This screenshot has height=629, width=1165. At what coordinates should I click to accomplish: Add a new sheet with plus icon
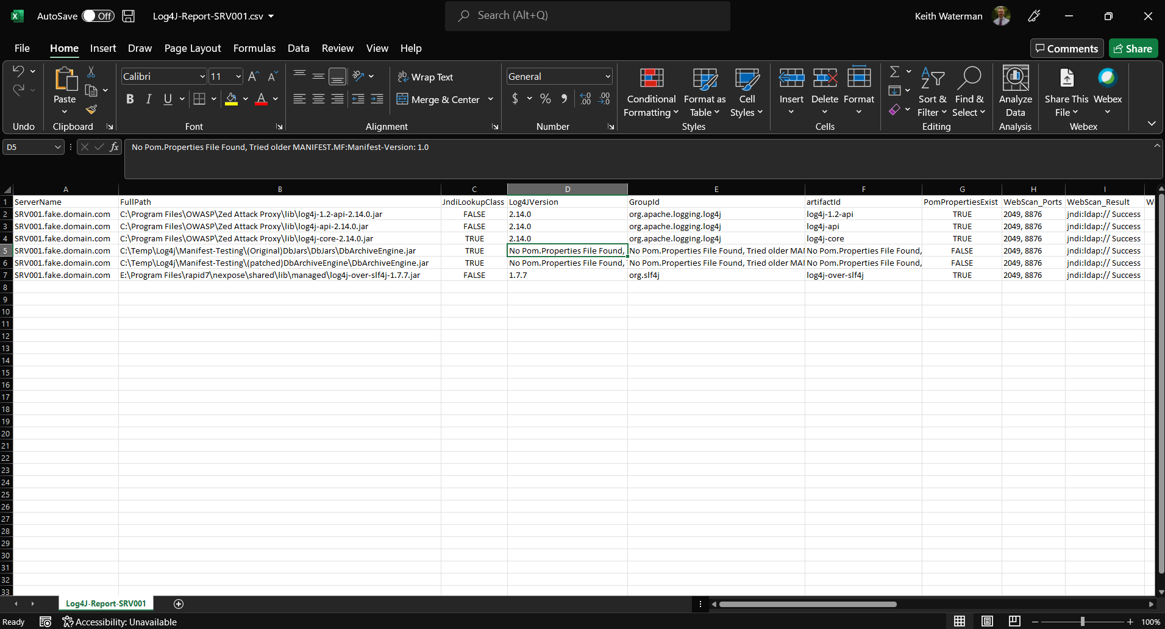[x=179, y=603]
